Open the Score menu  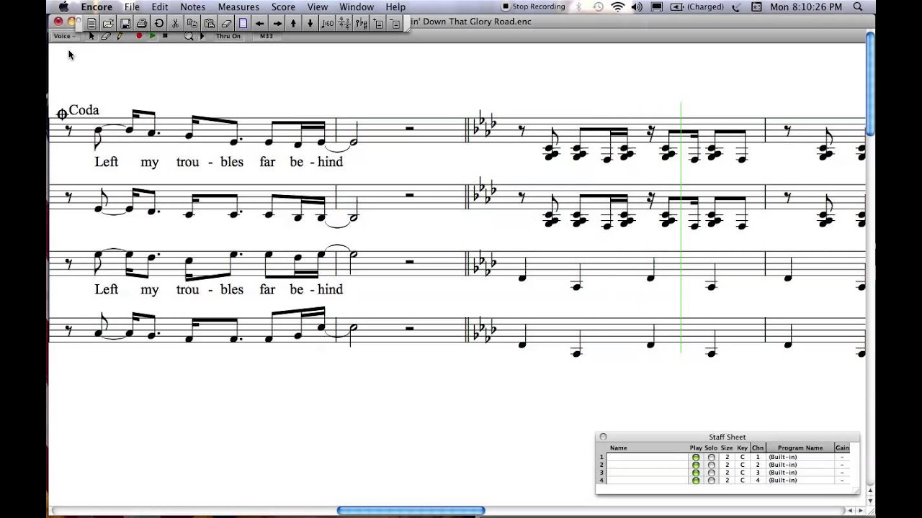pyautogui.click(x=283, y=7)
